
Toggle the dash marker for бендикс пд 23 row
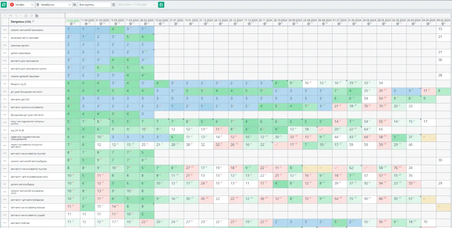5,84
